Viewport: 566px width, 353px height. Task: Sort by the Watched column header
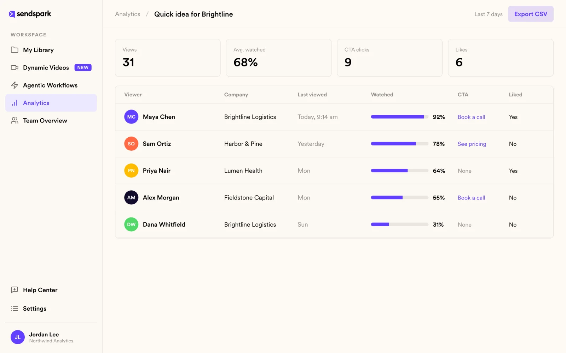pyautogui.click(x=382, y=95)
